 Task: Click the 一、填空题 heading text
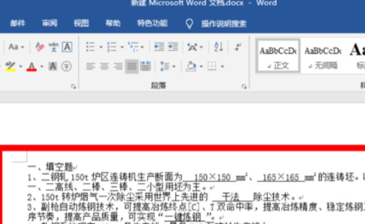(x=50, y=166)
